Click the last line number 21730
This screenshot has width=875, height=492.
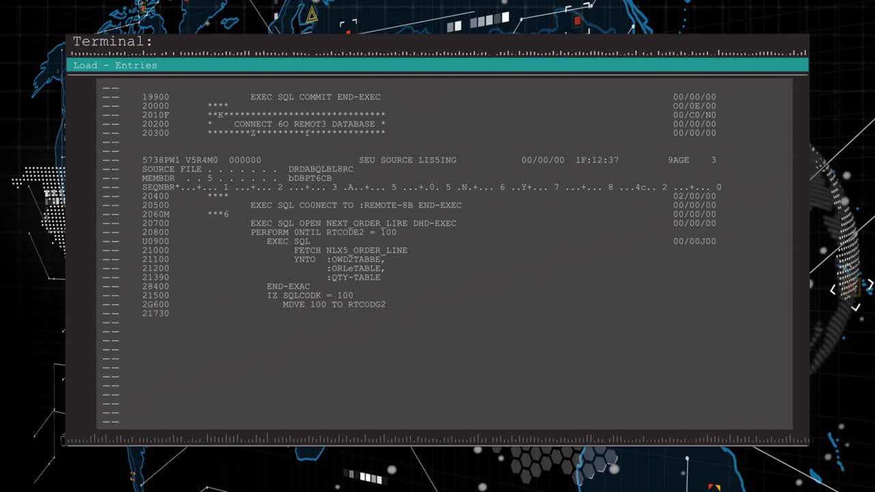click(x=156, y=313)
